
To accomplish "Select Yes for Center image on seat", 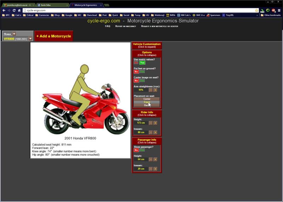I will tap(142, 81).
